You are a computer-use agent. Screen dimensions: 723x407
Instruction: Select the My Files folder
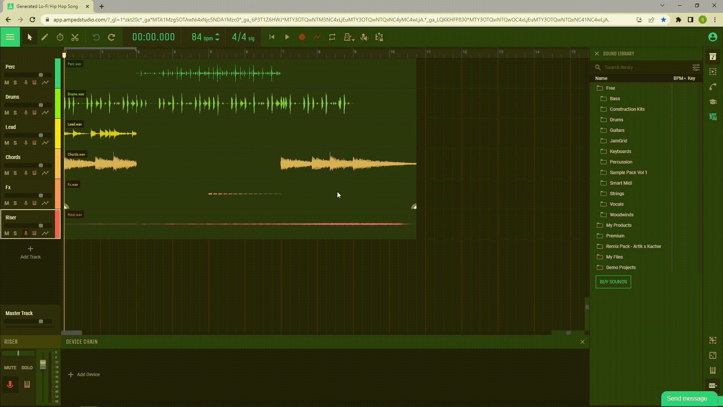click(614, 256)
